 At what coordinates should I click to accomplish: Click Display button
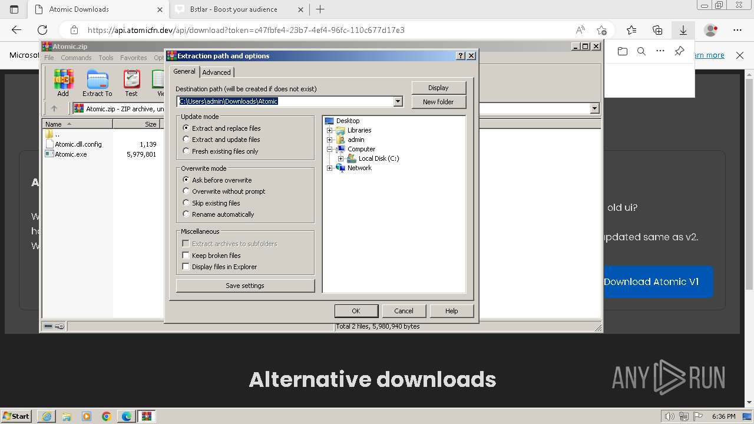[438, 88]
